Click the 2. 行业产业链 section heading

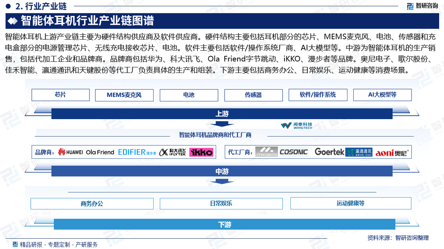[41, 6]
